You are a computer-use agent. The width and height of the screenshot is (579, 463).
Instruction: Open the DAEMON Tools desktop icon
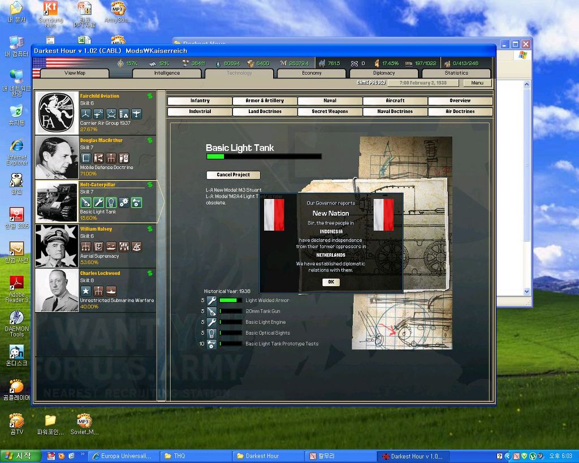click(16, 323)
